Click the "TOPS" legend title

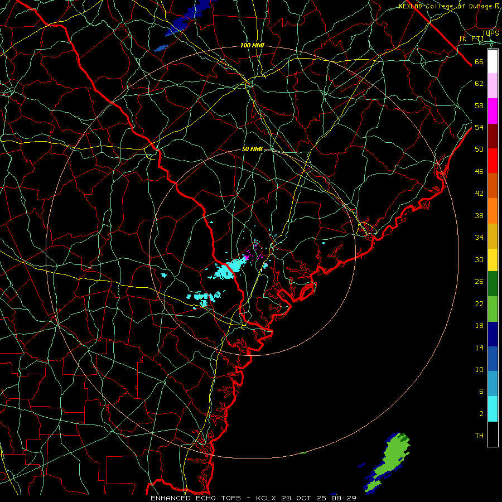pos(490,33)
